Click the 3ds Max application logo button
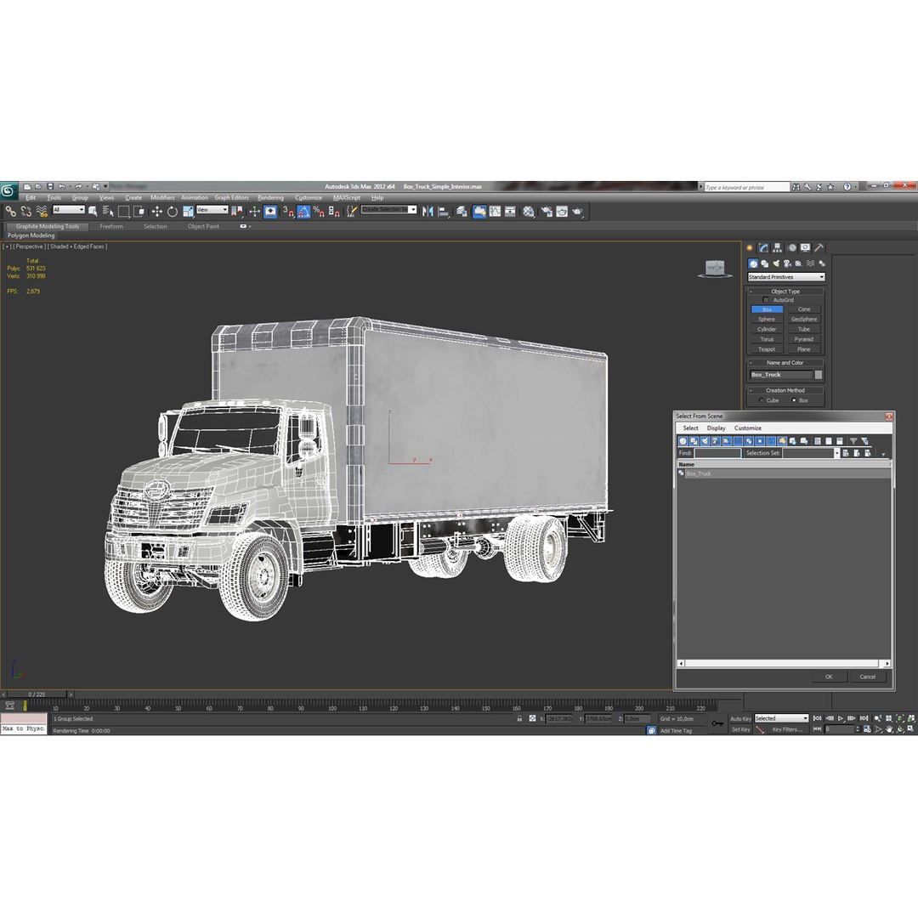The image size is (918, 918). click(x=8, y=190)
